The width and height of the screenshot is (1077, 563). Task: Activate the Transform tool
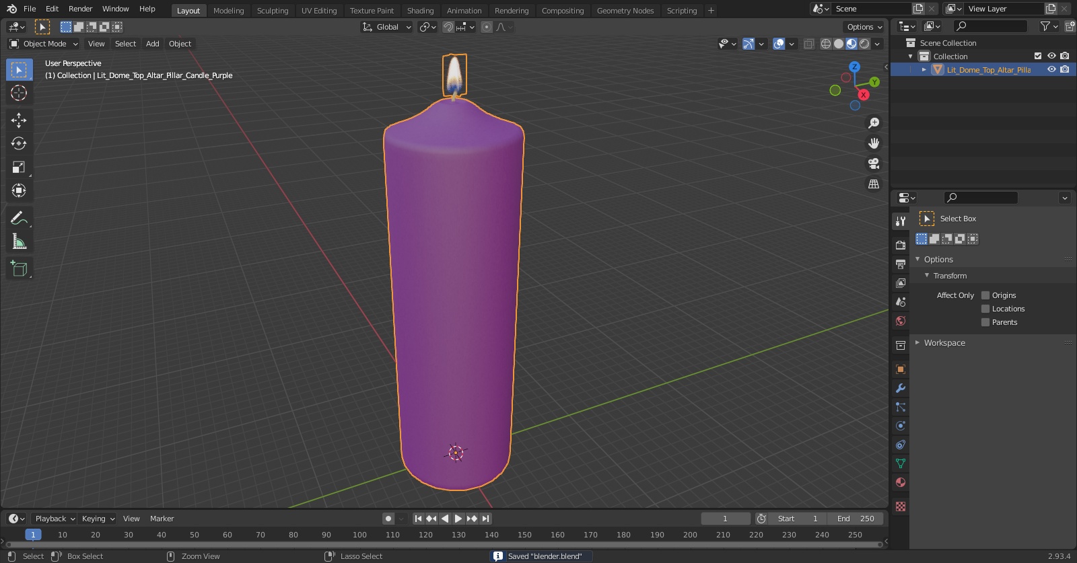point(19,191)
